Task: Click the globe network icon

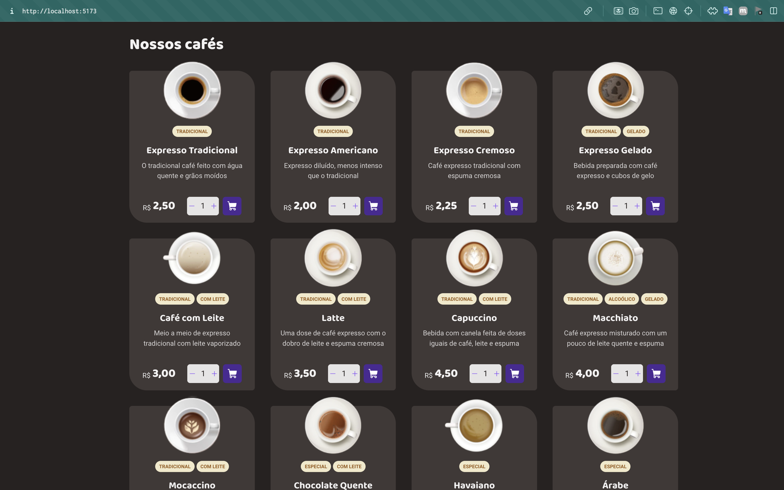Action: point(673,11)
